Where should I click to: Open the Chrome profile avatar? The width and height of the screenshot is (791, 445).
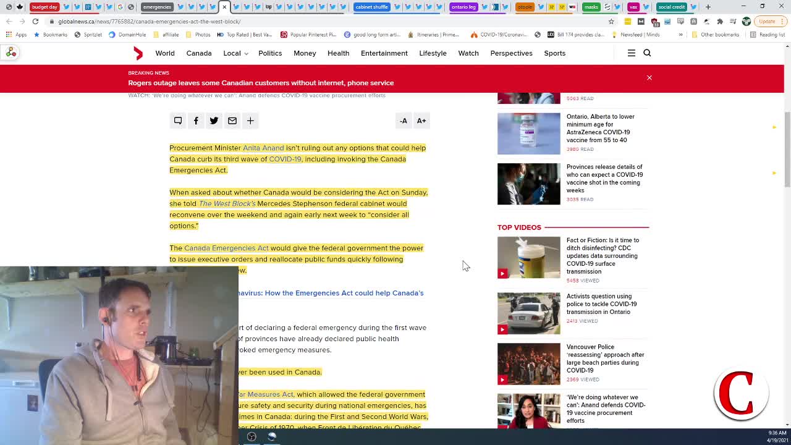tap(747, 21)
